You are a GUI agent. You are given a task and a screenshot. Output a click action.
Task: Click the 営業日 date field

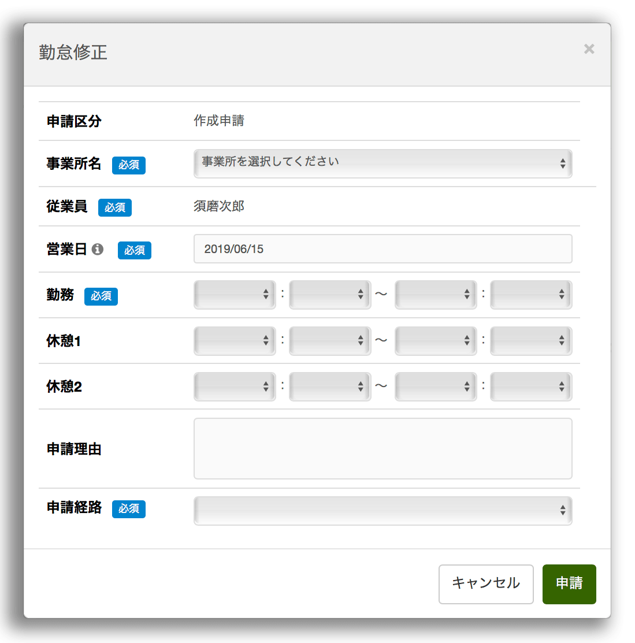383,249
